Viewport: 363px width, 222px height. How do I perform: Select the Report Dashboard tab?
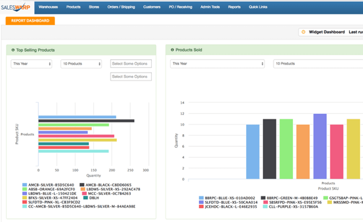tap(30, 21)
